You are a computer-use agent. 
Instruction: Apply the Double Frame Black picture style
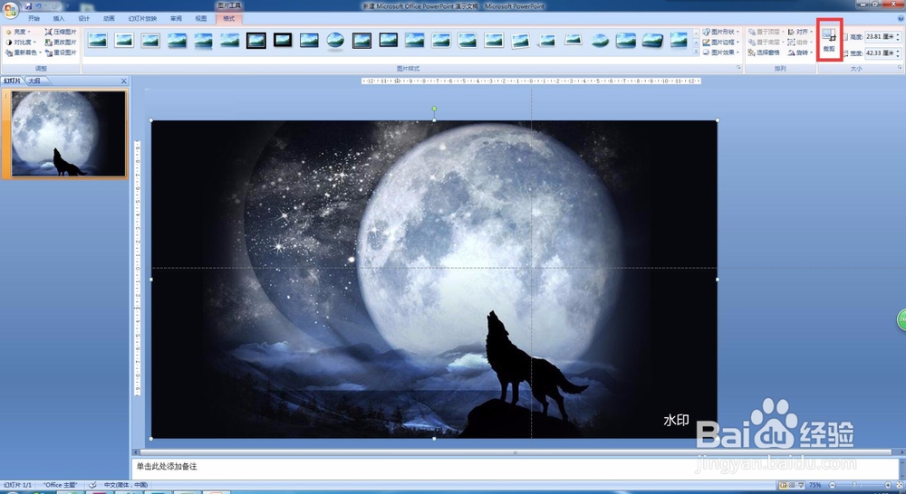coord(256,40)
